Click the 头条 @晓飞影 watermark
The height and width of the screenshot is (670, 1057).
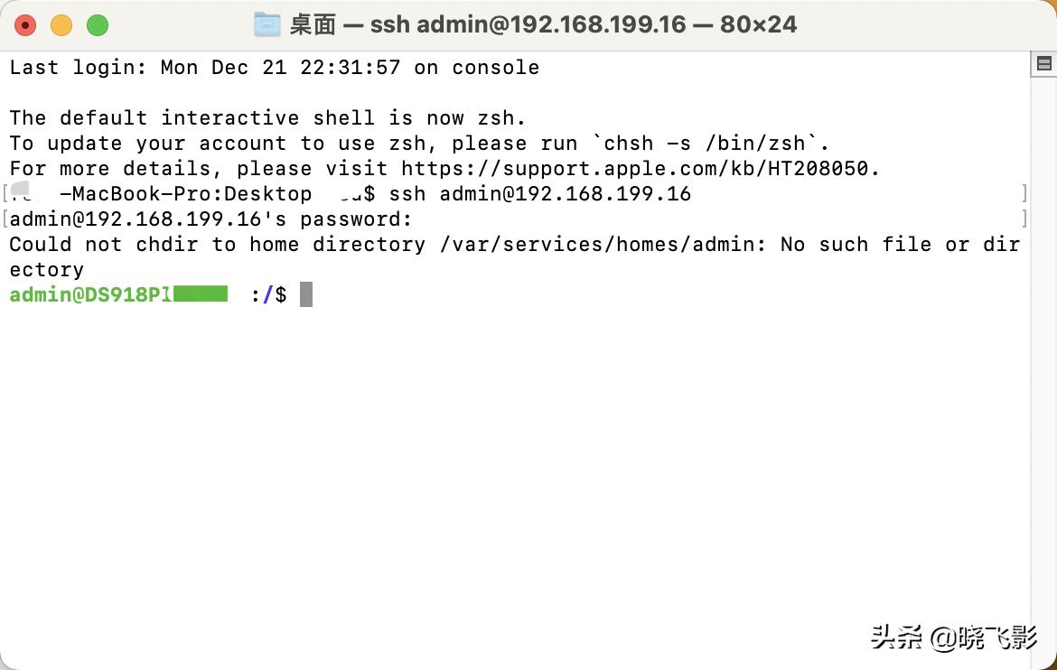953,637
